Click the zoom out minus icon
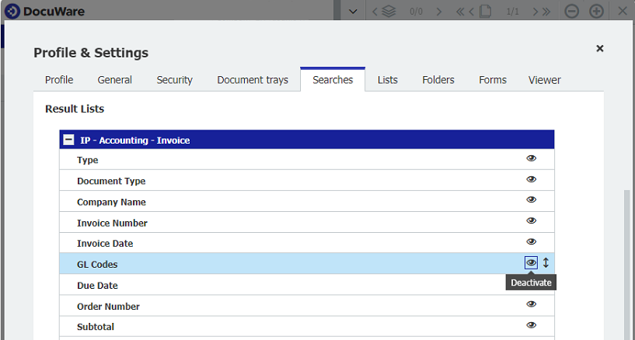This screenshot has width=635, height=340. click(571, 12)
